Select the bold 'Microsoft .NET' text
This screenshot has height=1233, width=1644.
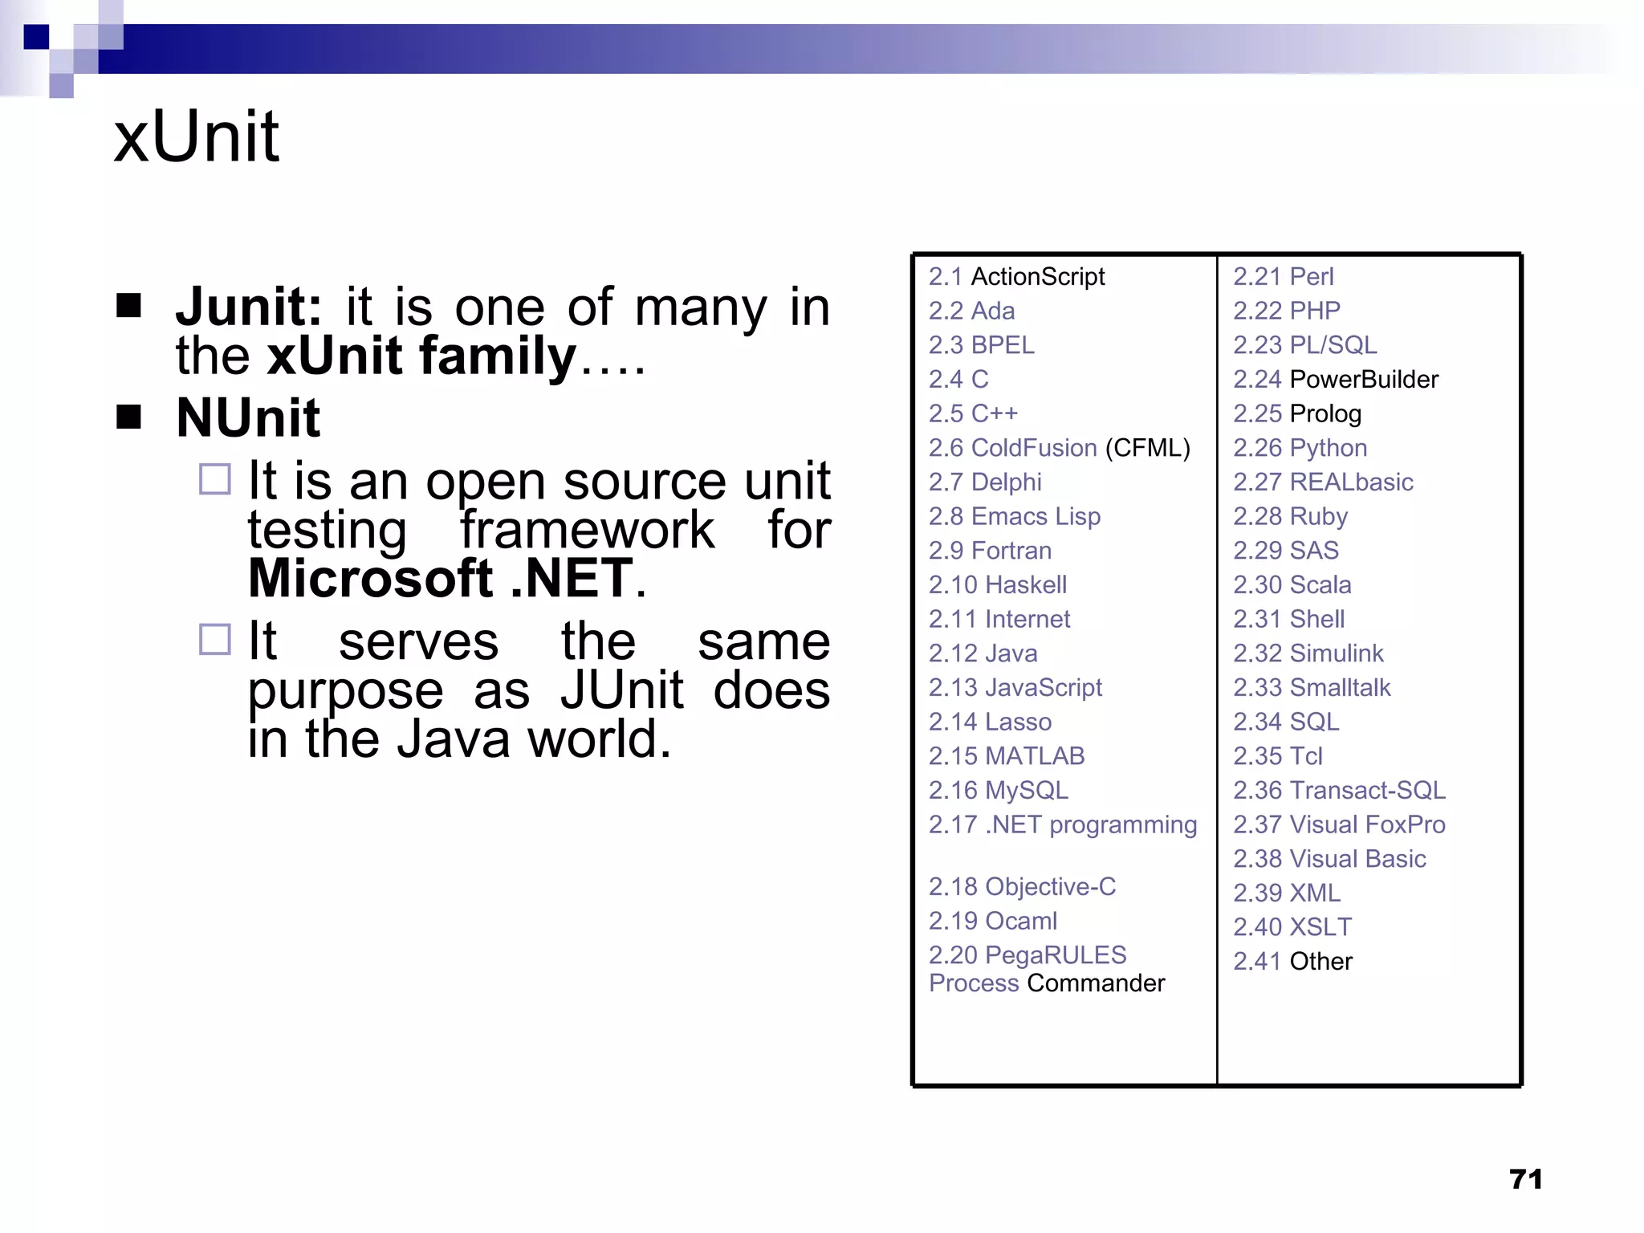tap(440, 578)
